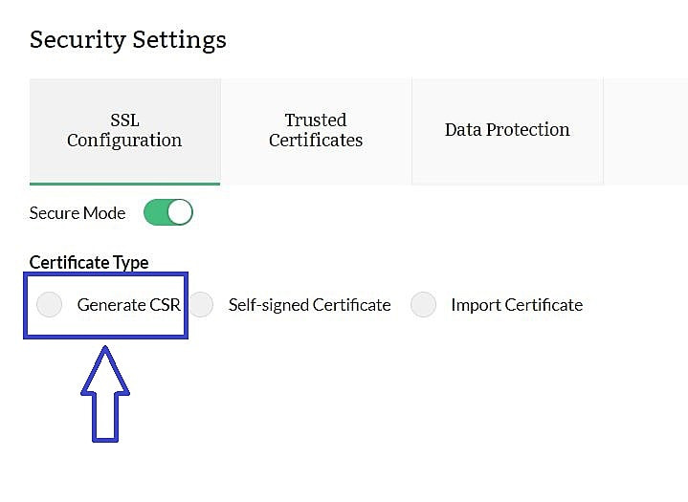
Task: Click empty tab strip right of Data Protection
Action: pyautogui.click(x=646, y=130)
